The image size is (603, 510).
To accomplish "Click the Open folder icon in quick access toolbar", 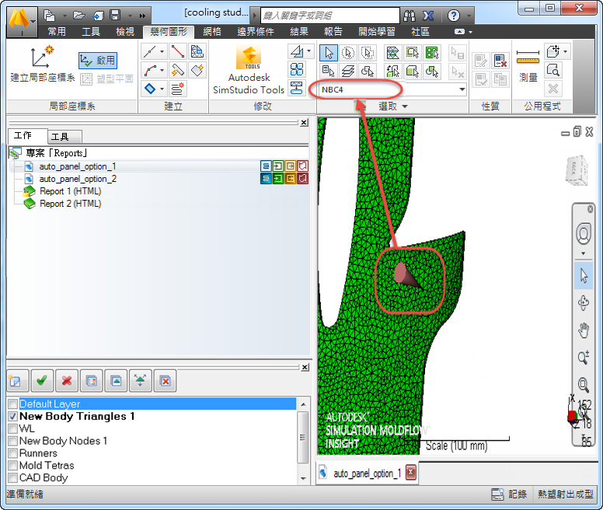I will tap(78, 16).
